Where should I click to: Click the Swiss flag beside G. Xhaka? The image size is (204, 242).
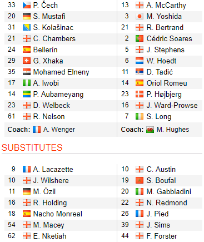pos(27,61)
